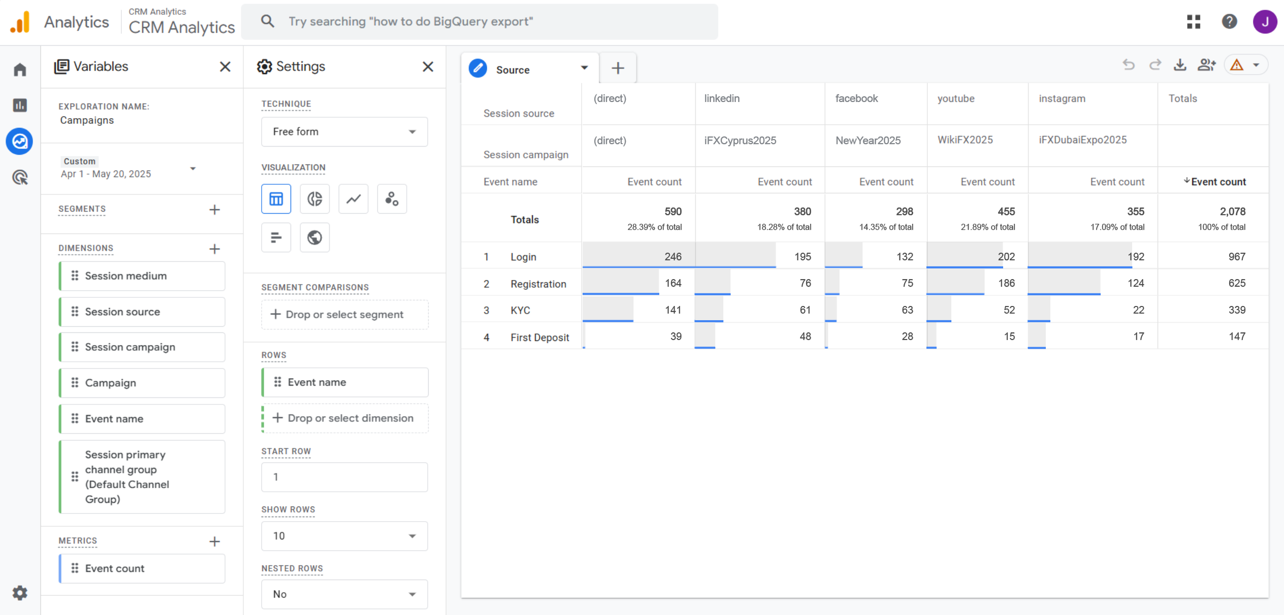Open the Nested Rows dropdown
The image size is (1284, 615).
(344, 594)
